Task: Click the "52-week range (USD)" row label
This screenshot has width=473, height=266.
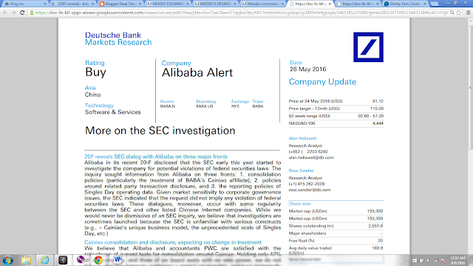Action: tap(309, 116)
